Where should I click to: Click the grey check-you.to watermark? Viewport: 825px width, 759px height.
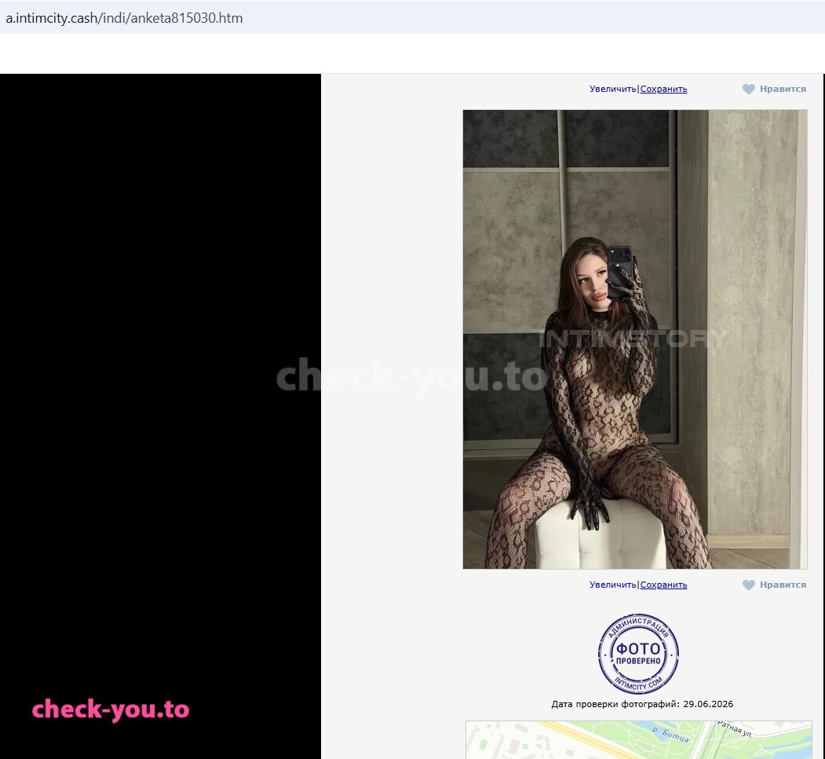click(411, 376)
